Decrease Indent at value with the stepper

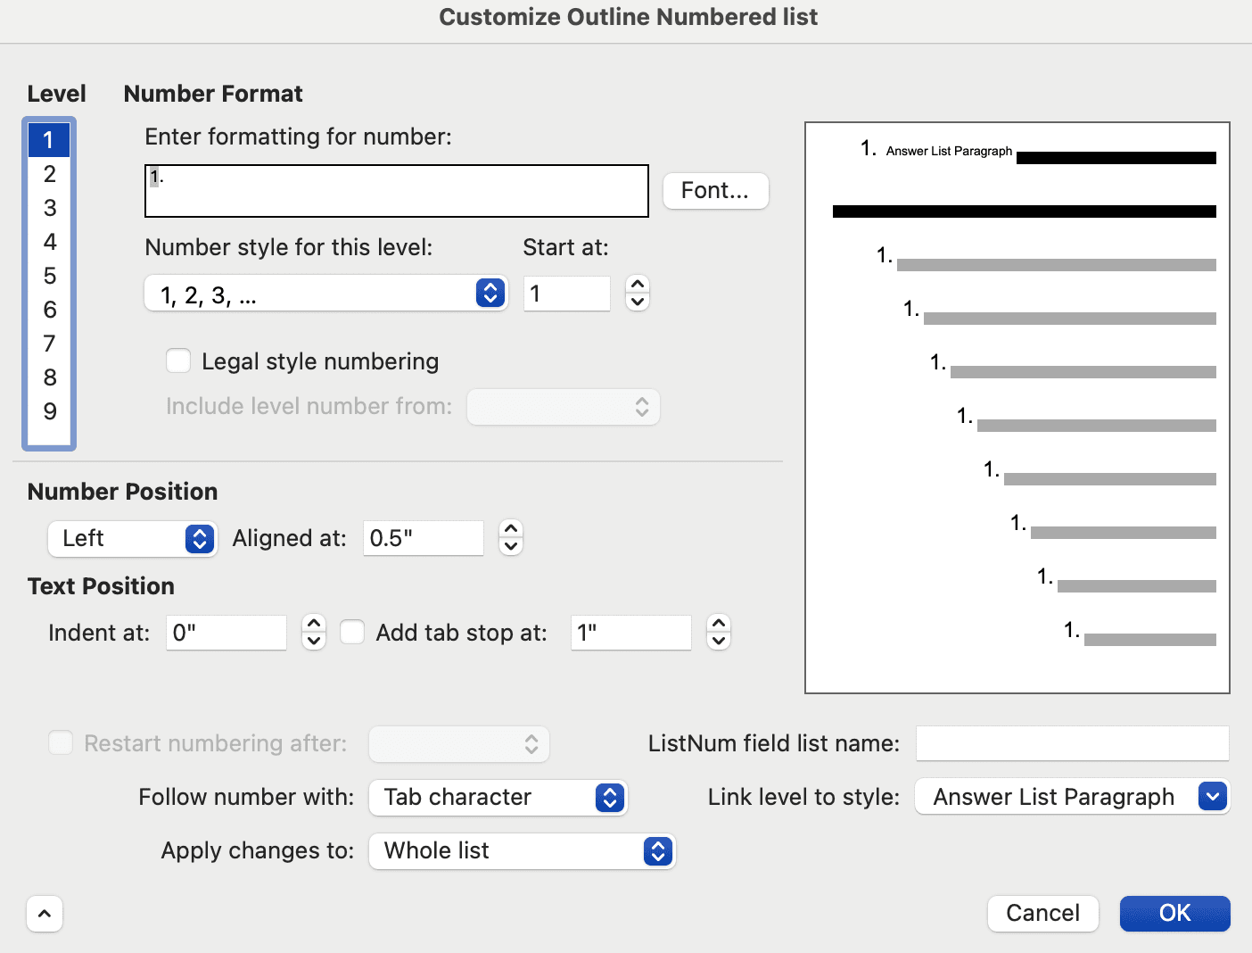point(313,641)
